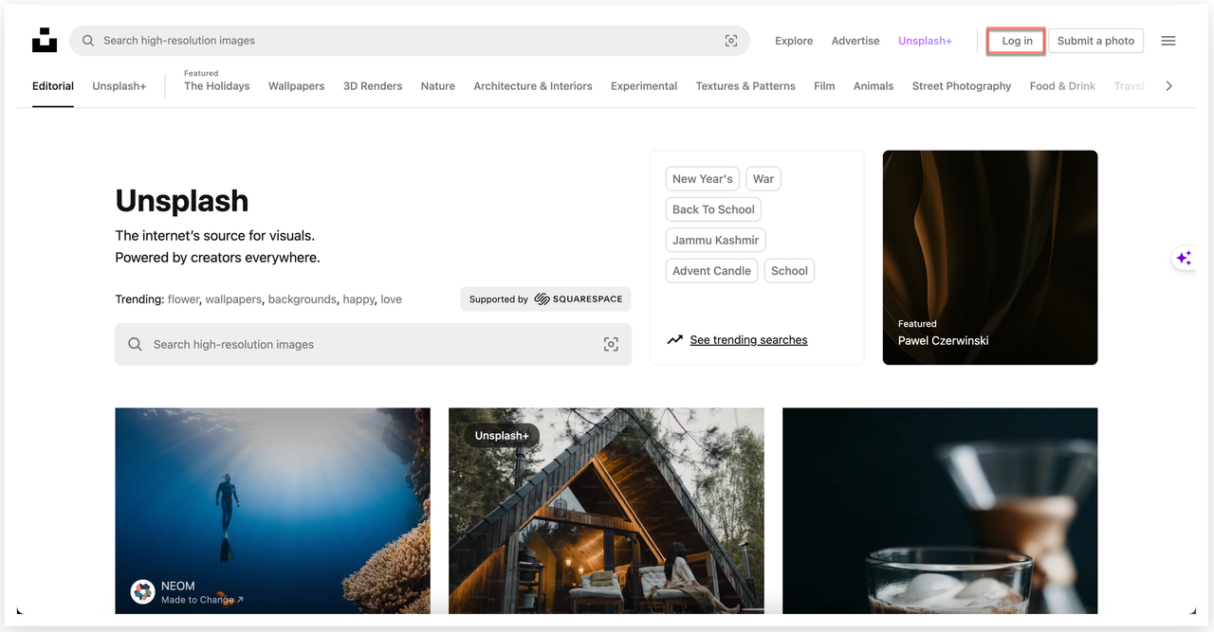Select the Jammu Kashmir tag
The height and width of the screenshot is (632, 1214).
(715, 240)
